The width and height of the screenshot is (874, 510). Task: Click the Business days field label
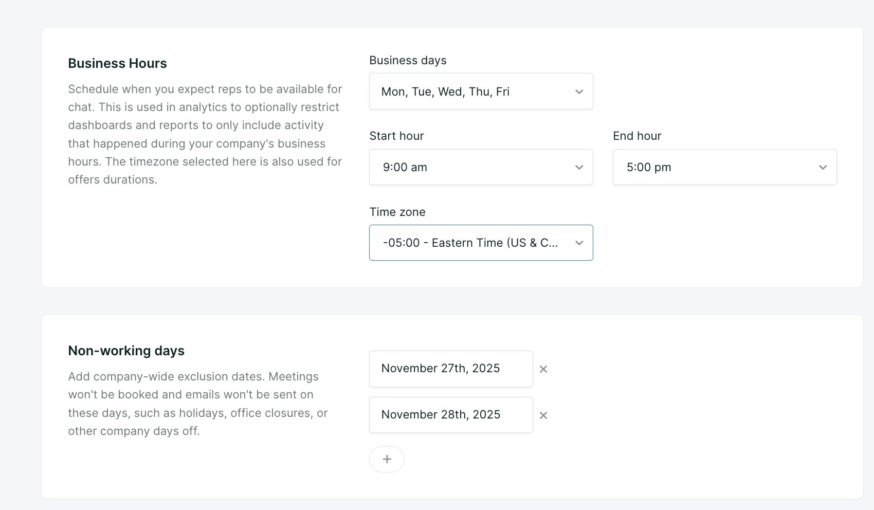tap(408, 61)
